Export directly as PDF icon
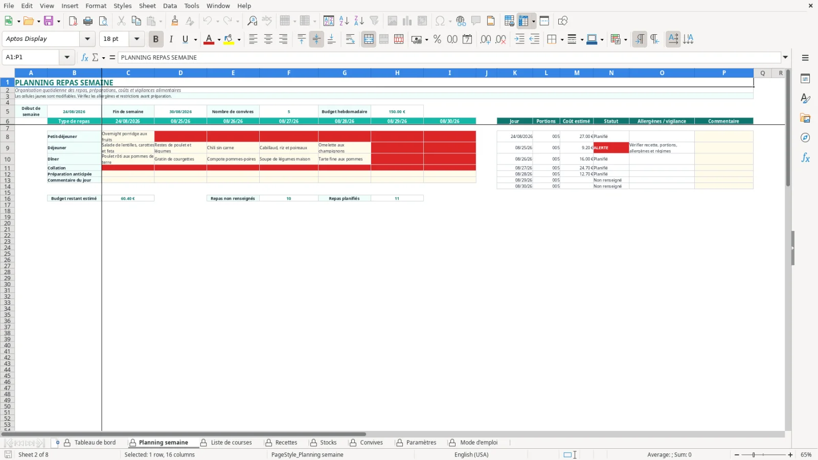818x460 pixels. tap(73, 21)
